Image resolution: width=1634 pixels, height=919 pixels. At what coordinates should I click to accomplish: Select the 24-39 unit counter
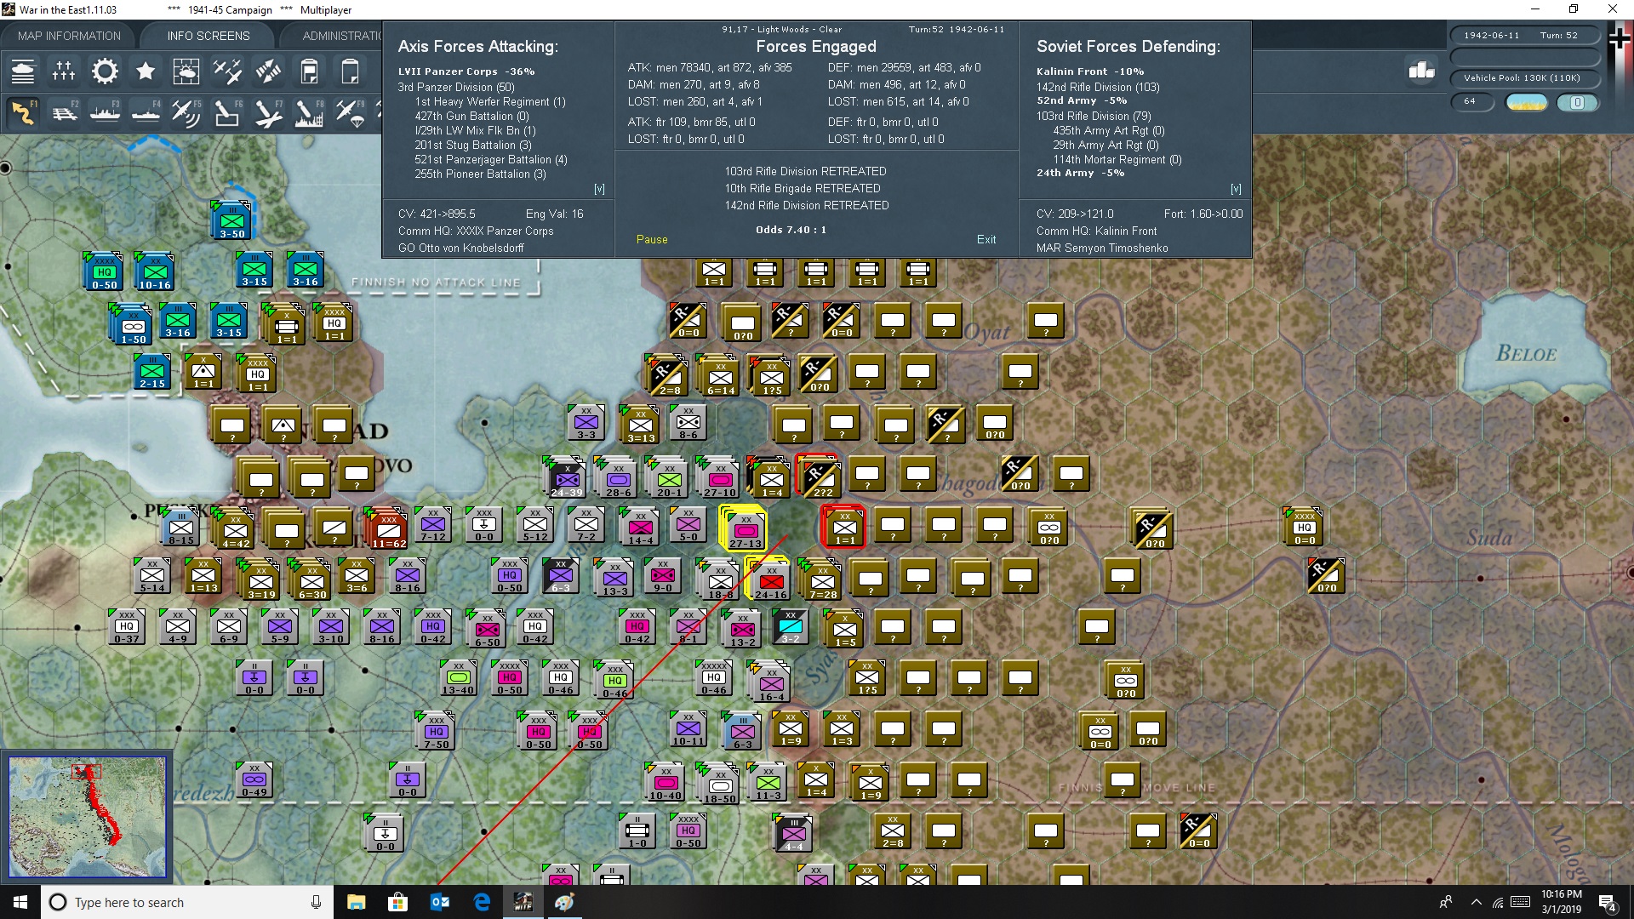(567, 477)
